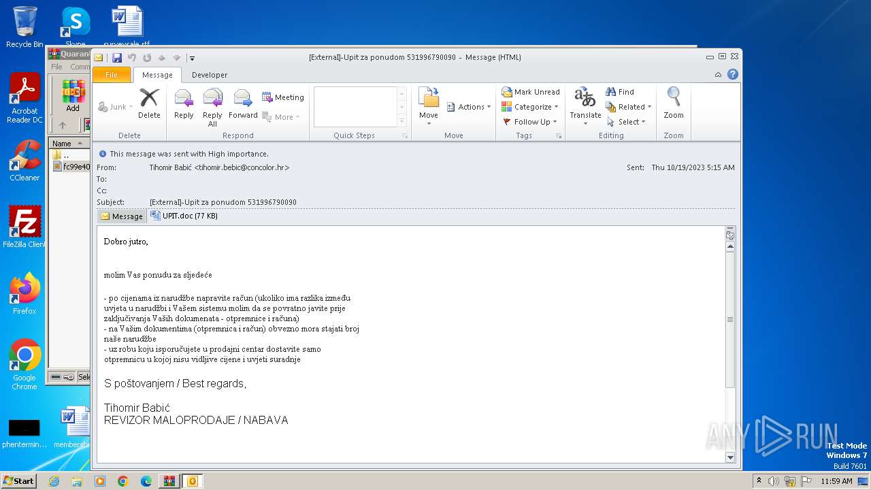
Task: Open Recycle Bin on desktop
Action: tap(24, 27)
